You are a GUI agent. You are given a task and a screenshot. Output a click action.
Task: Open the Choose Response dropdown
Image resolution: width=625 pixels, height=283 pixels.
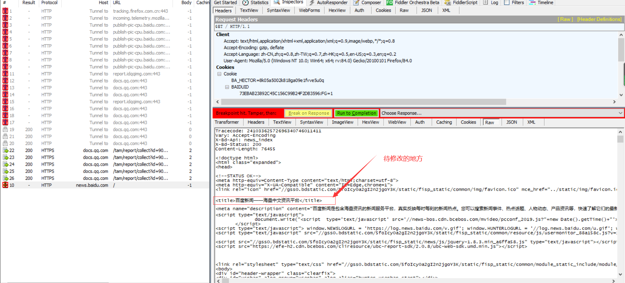pyautogui.click(x=502, y=113)
